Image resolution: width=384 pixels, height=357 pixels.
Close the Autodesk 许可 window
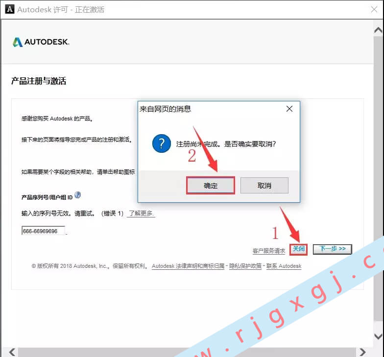click(374, 10)
